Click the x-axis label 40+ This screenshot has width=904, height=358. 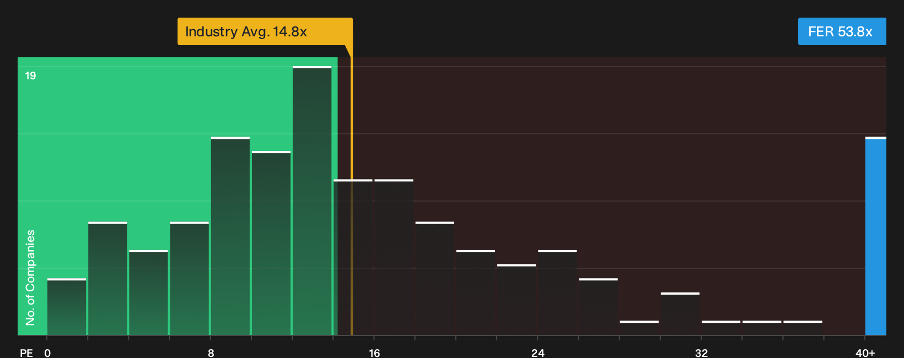(865, 353)
